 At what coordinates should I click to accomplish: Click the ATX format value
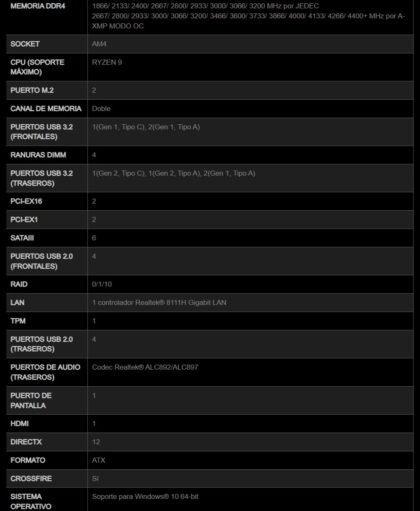point(99,460)
